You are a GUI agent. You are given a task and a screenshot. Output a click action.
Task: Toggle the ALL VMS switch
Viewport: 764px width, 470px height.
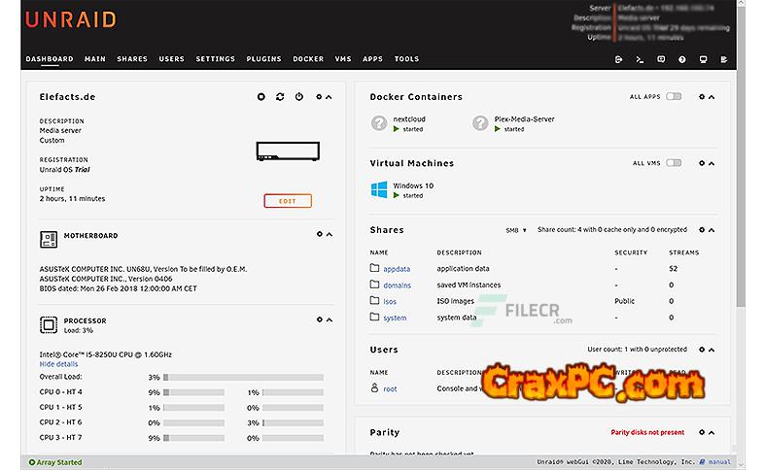(674, 162)
